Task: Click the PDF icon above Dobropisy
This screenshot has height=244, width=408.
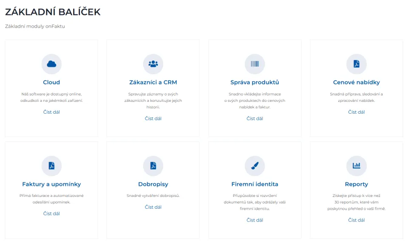Action: [x=153, y=166]
